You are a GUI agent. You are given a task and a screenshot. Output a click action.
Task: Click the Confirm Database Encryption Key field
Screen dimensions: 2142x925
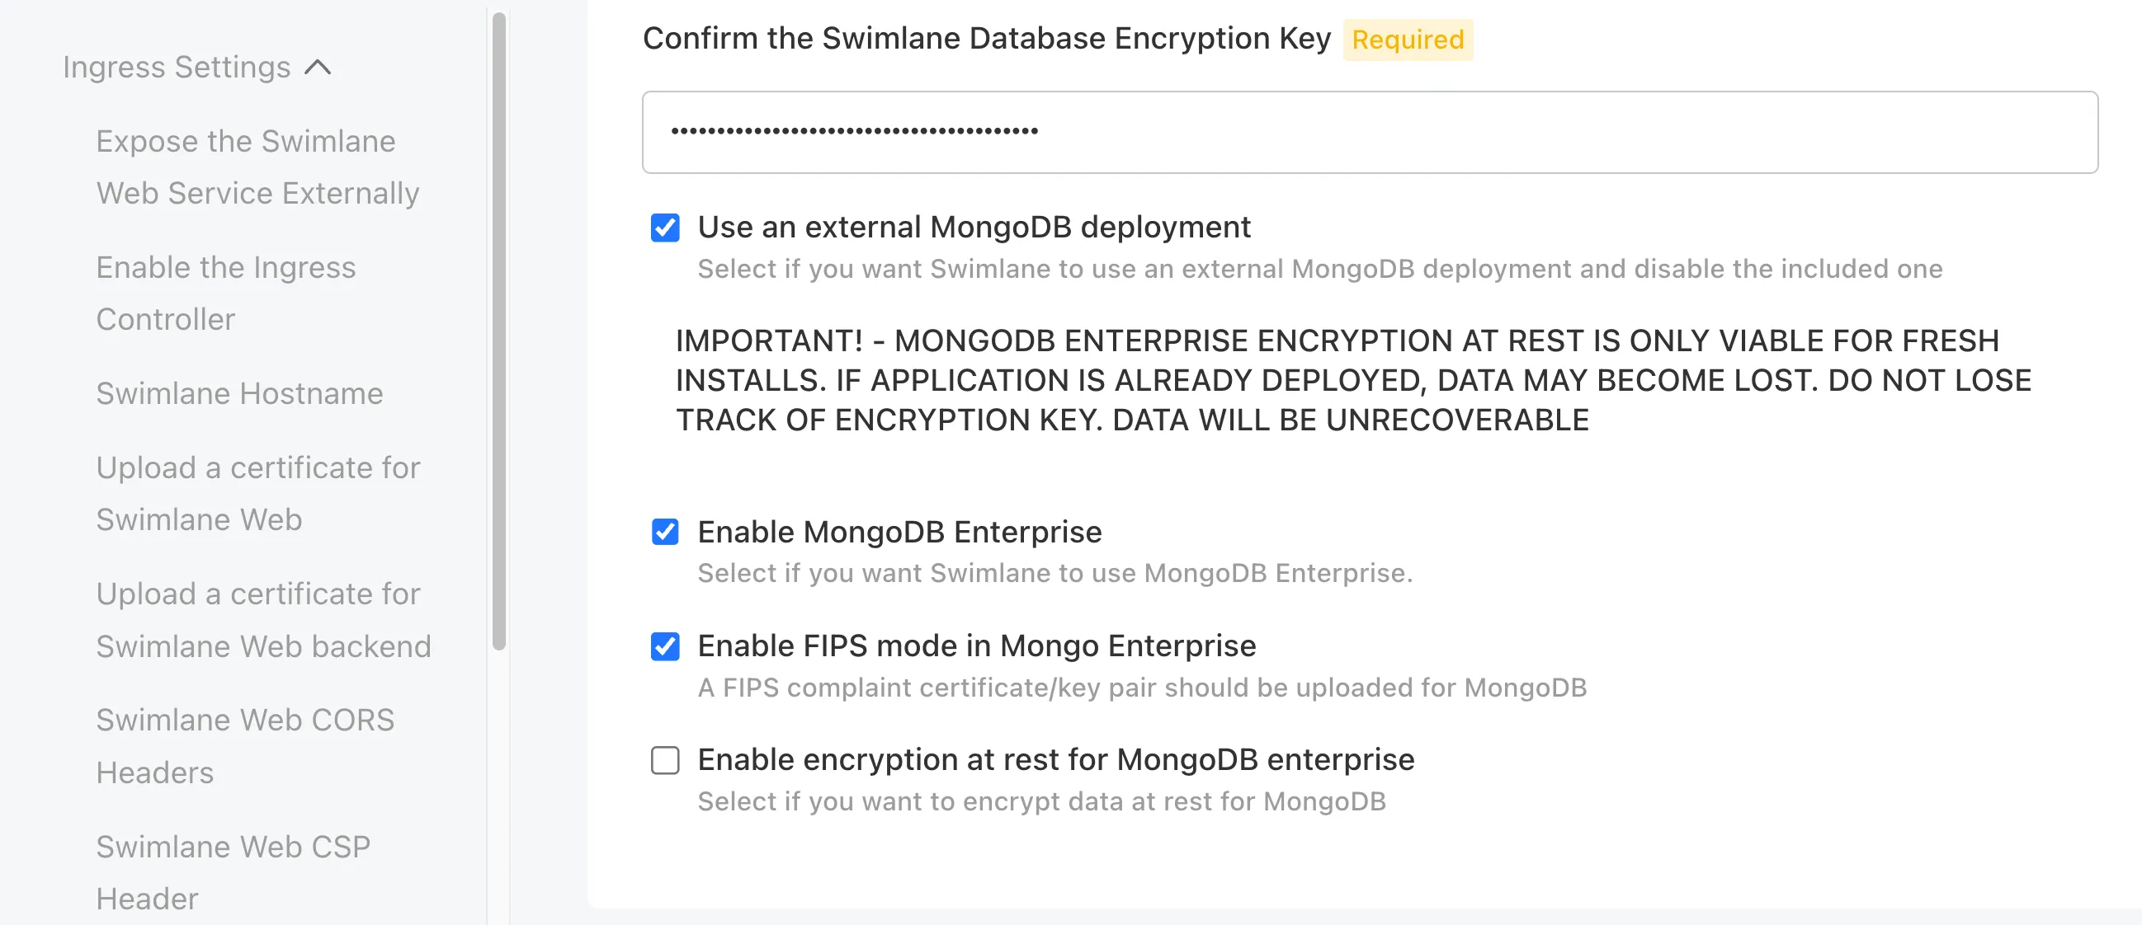pos(1370,132)
